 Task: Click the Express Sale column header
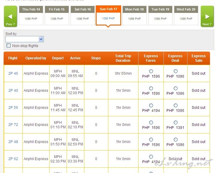coord(199,58)
